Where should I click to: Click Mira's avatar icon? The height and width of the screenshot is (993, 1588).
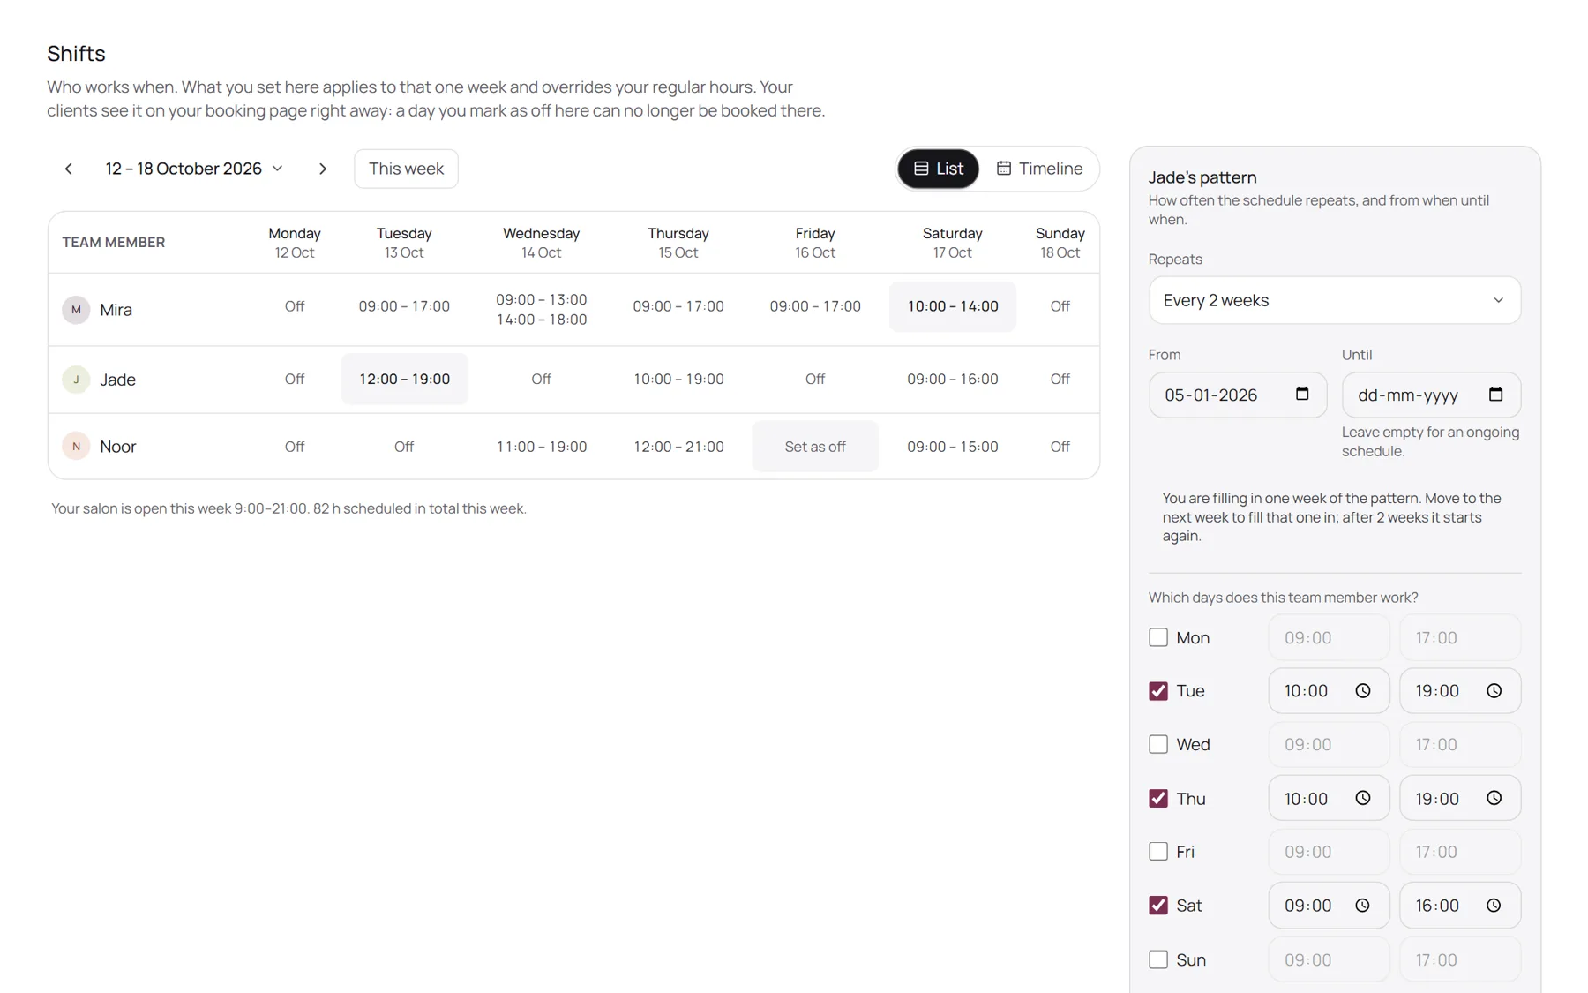(x=76, y=310)
